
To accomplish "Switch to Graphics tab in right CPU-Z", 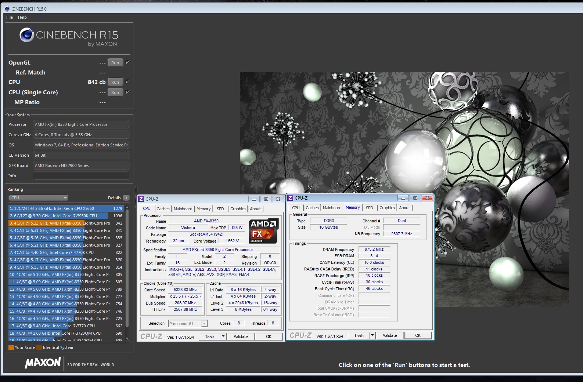I will click(x=387, y=208).
